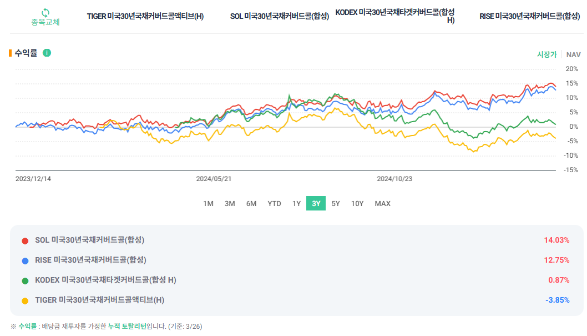The width and height of the screenshot is (587, 336).
Task: Click the yellow TIGER legend dot
Action: [x=25, y=301]
